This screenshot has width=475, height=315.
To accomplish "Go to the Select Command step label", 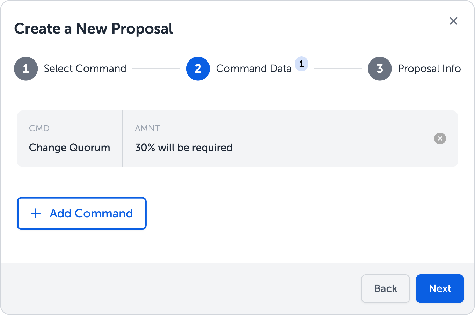I will [85, 69].
